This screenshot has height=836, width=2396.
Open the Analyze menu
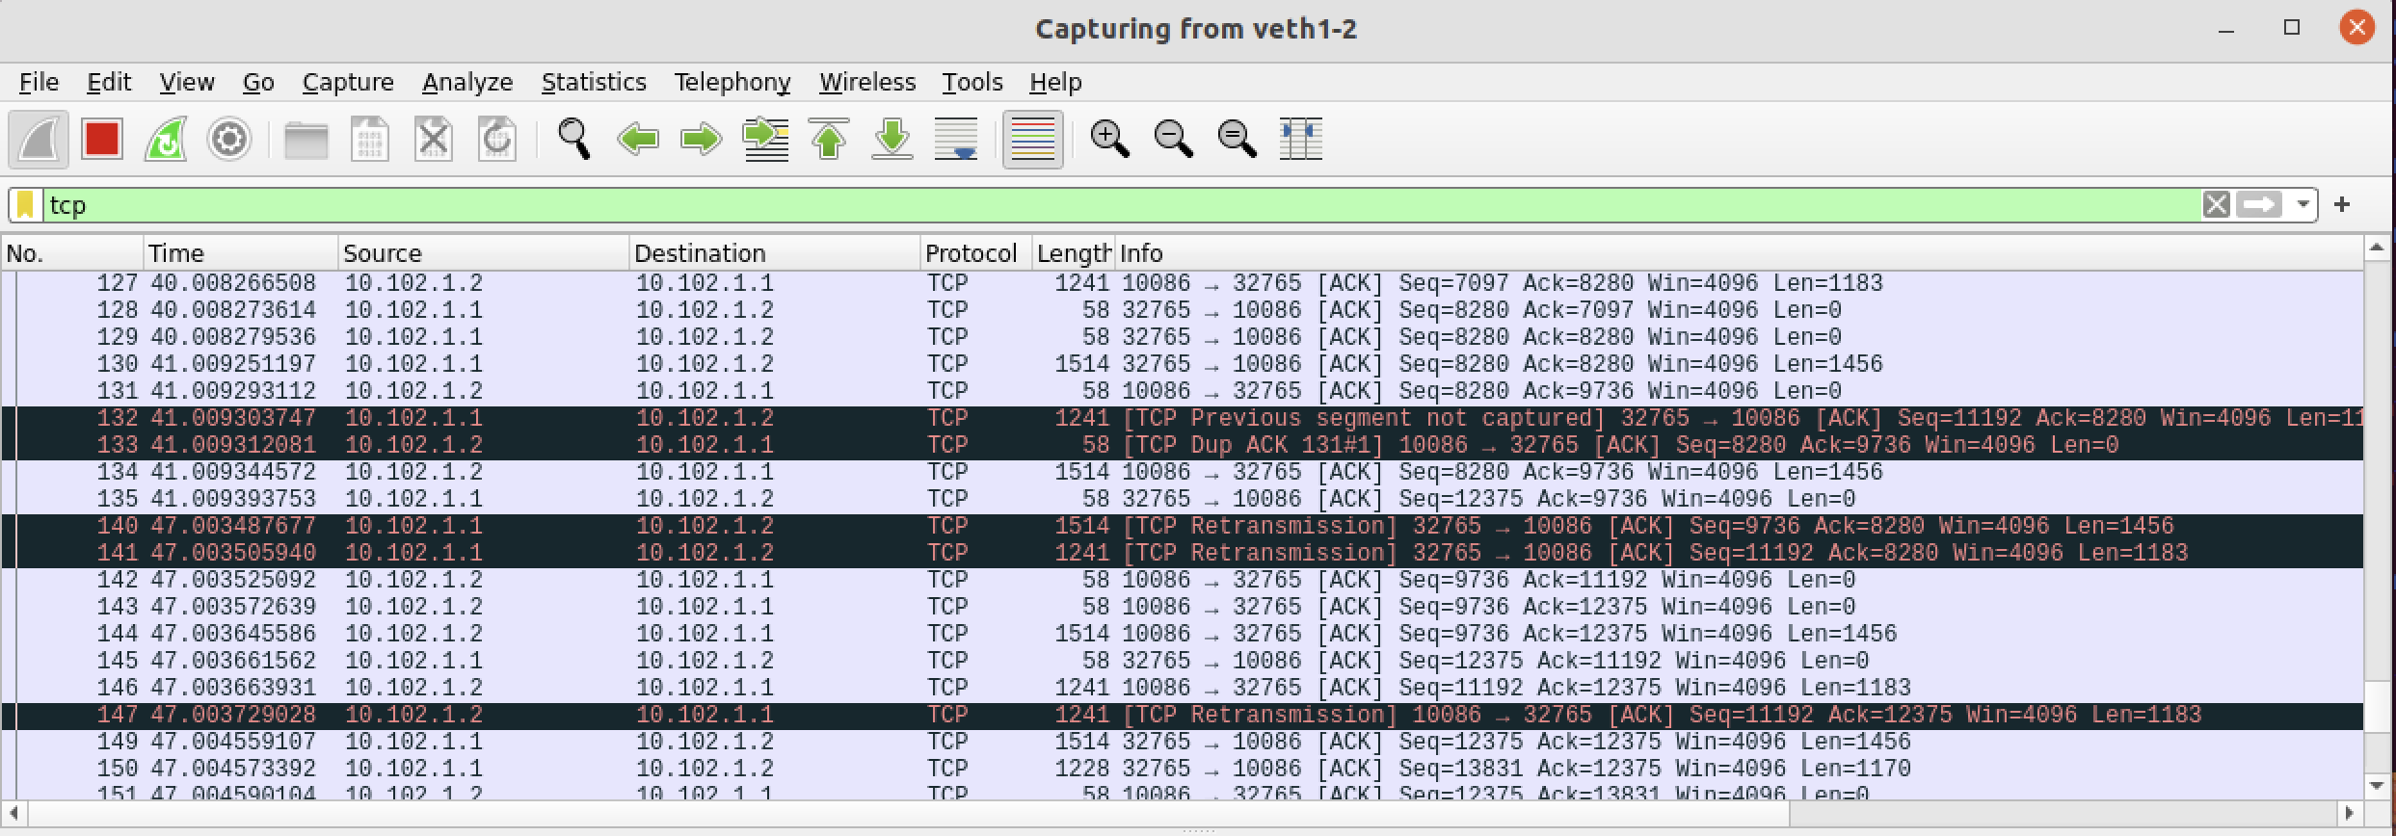[467, 83]
